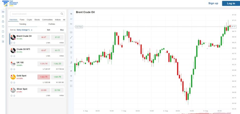Click the Sign up link
This screenshot has width=240, height=114.
213,3
